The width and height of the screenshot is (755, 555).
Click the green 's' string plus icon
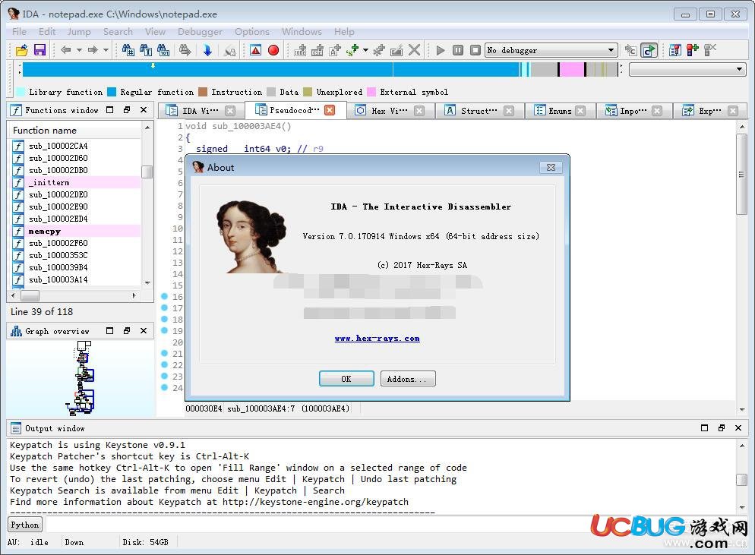(352, 50)
